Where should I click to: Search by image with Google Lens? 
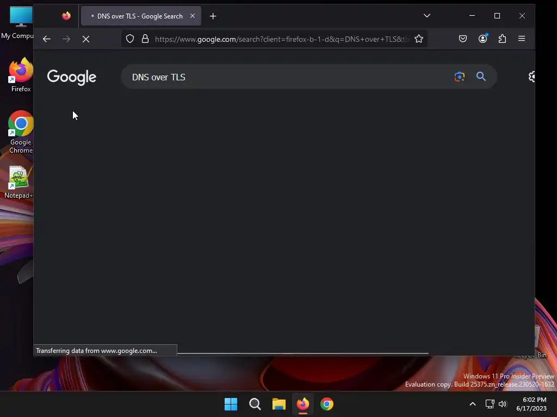point(459,77)
